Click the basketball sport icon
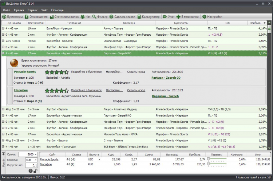Screen dimensions: 273x181 14,63
